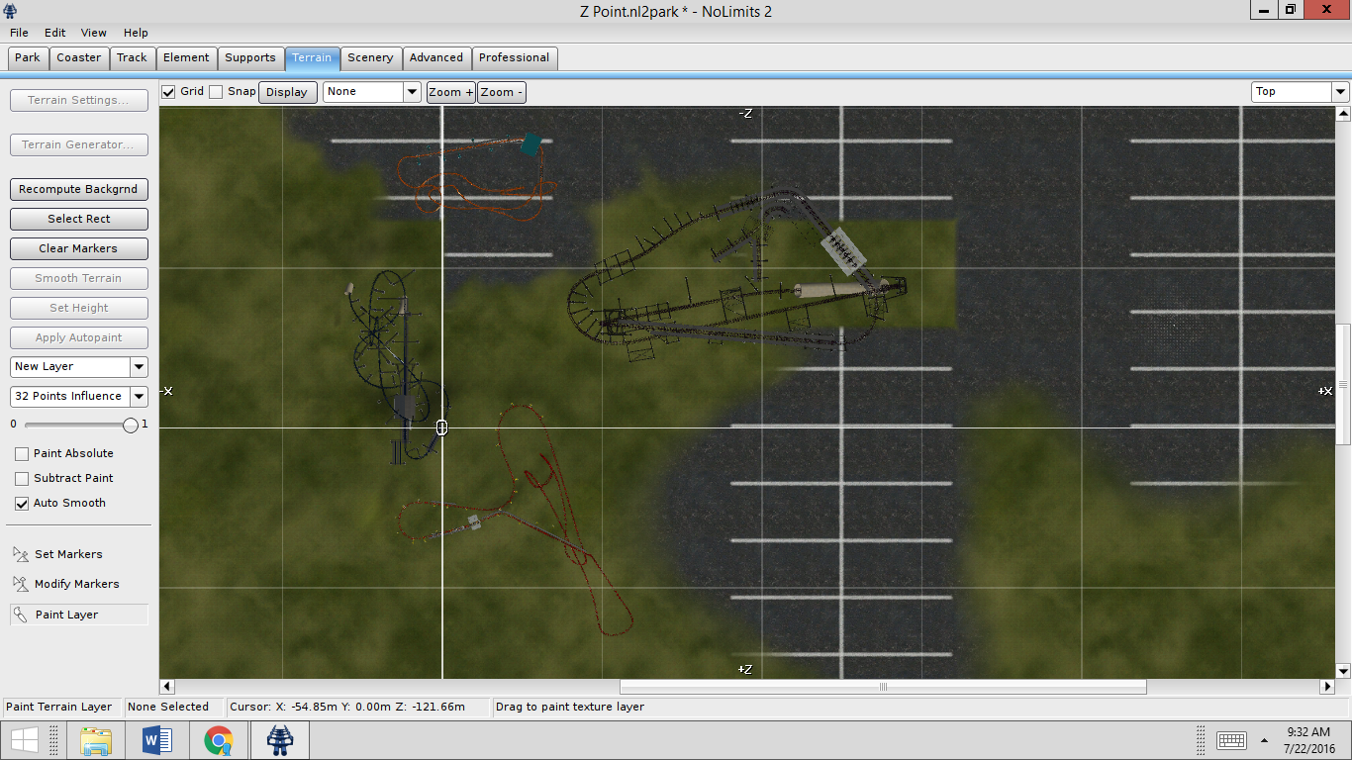Open File Explorer from the taskbar
1352x760 pixels.
pos(96,740)
